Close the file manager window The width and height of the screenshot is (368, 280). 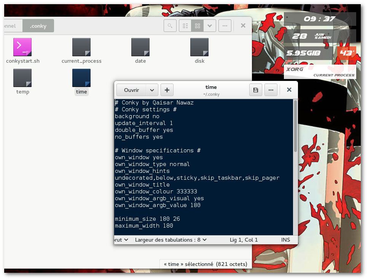click(243, 25)
